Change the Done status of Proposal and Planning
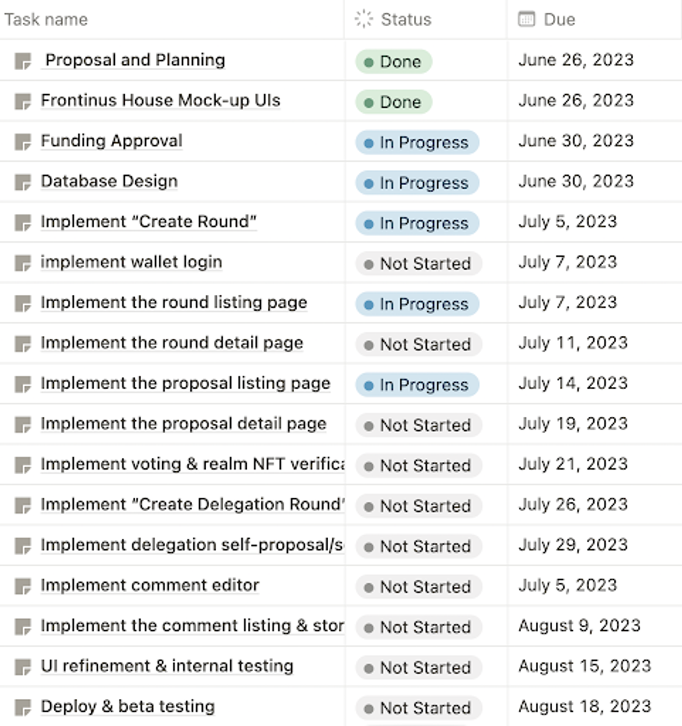 pos(394,62)
